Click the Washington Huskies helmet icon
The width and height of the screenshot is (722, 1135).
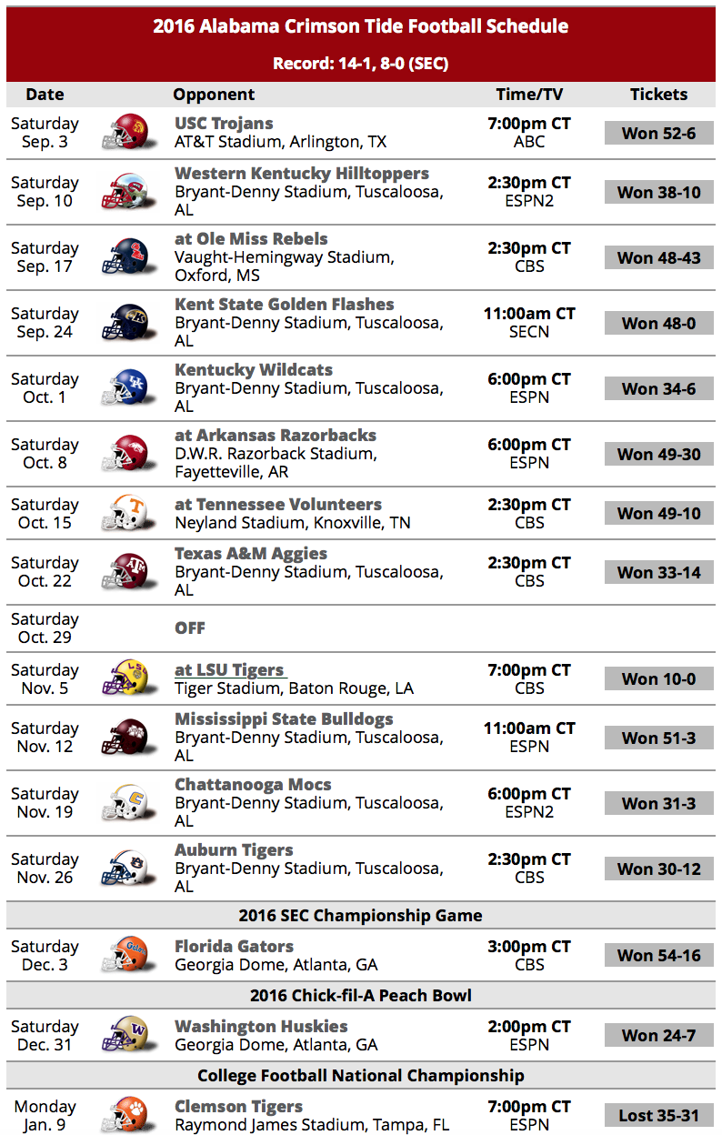[125, 1036]
